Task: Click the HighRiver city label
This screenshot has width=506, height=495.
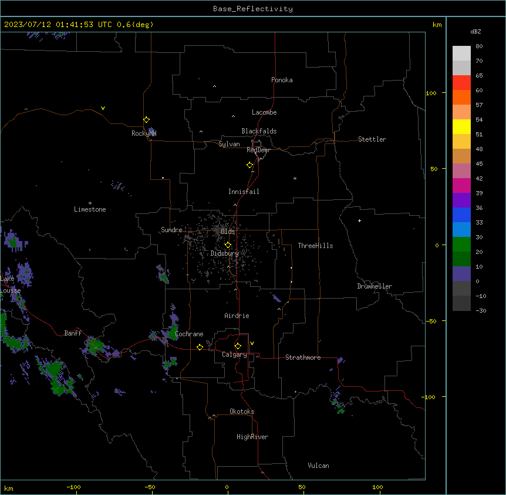Action: pyautogui.click(x=252, y=437)
